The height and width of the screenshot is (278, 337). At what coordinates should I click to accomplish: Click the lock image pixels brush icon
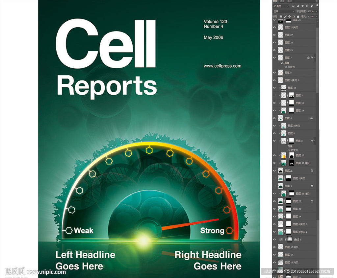click(285, 16)
